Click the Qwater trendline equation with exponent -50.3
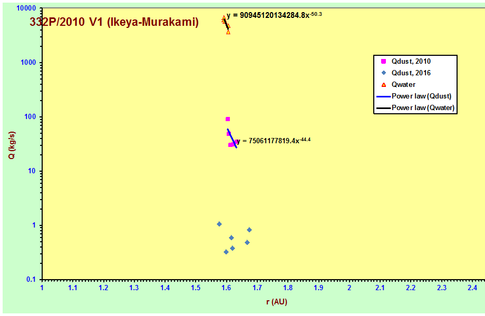485x316 pixels. click(274, 15)
